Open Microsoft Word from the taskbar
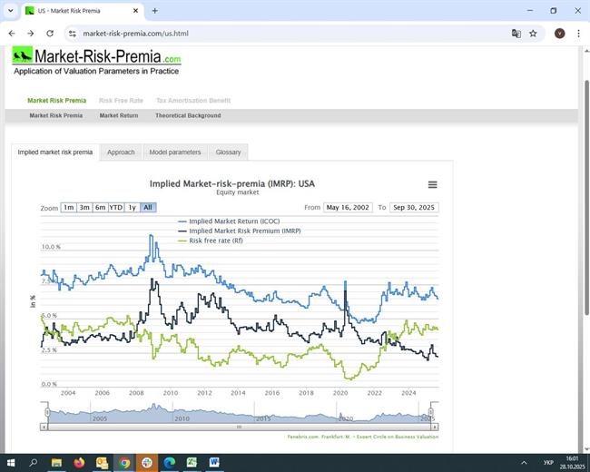This screenshot has height=472, width=590. coord(214,462)
